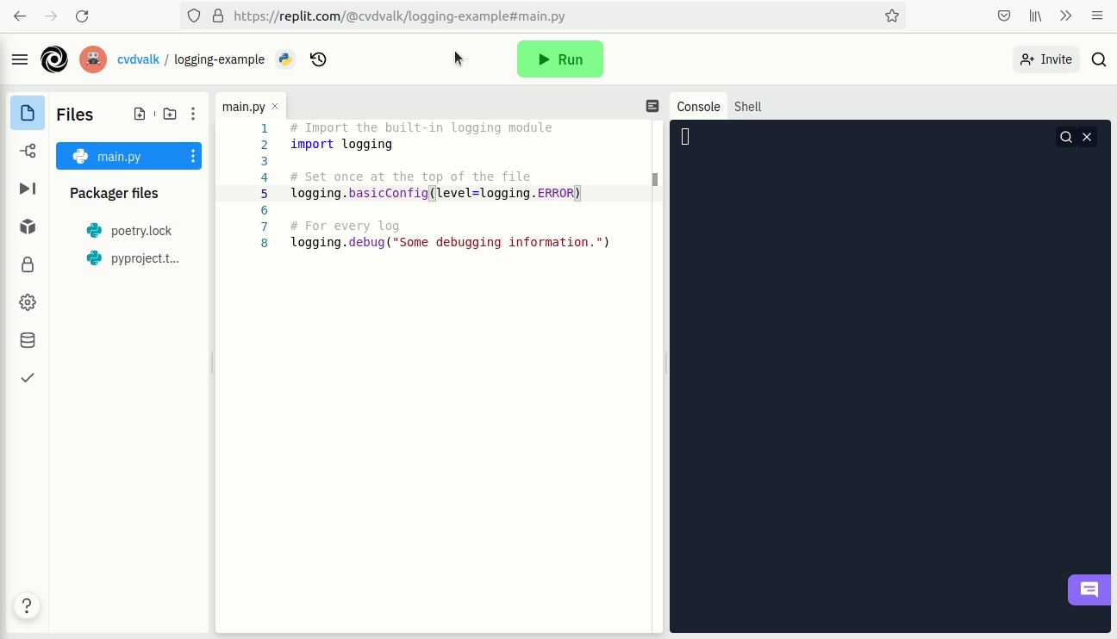This screenshot has height=639, width=1117.
Task: Switch to the Shell tab
Action: pyautogui.click(x=747, y=106)
